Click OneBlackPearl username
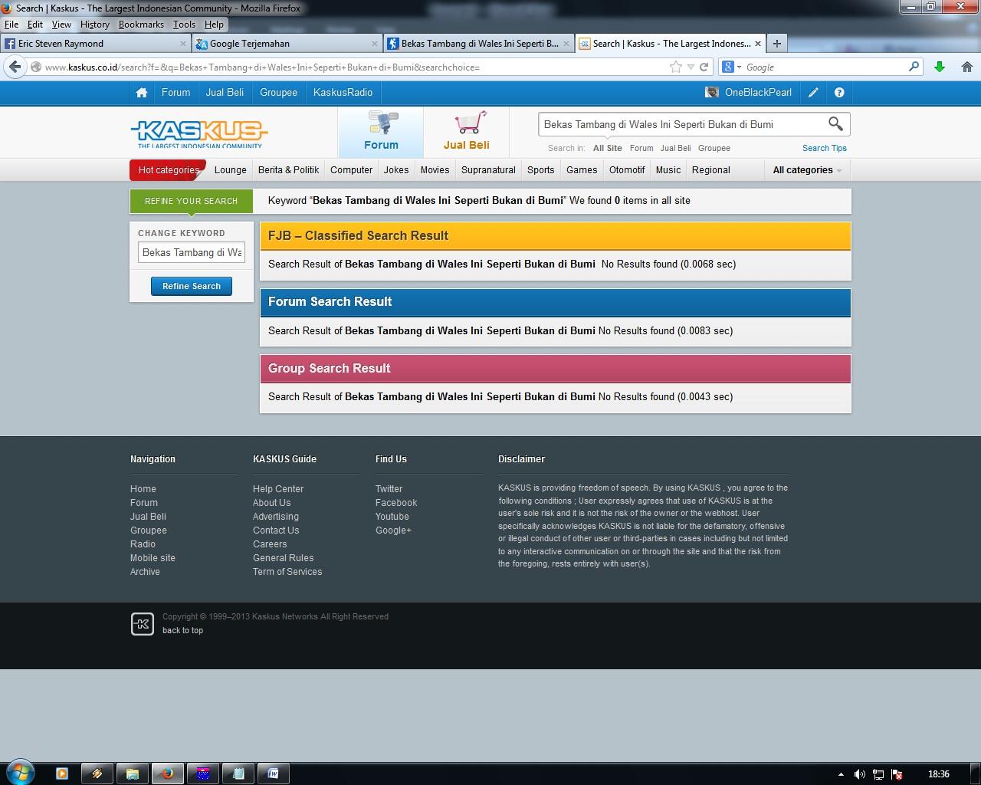 click(758, 93)
